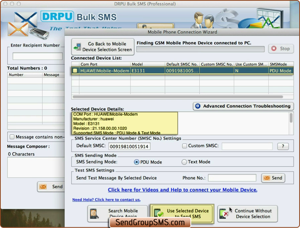300x228 pixels.
Task: Stop the device search
Action: (x=281, y=49)
